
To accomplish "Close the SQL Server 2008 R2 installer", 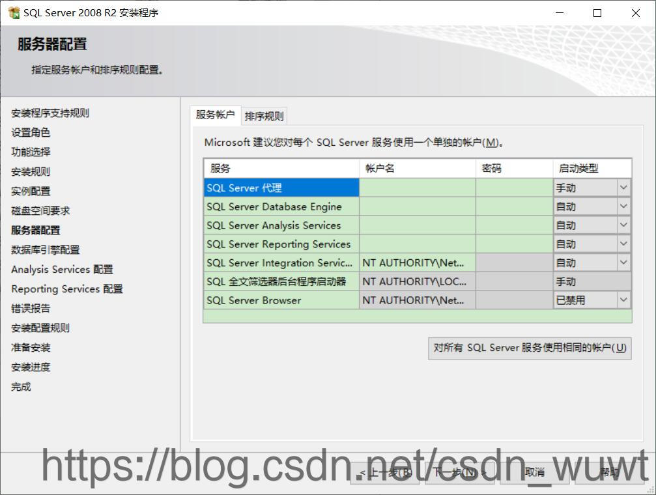I will 636,13.
